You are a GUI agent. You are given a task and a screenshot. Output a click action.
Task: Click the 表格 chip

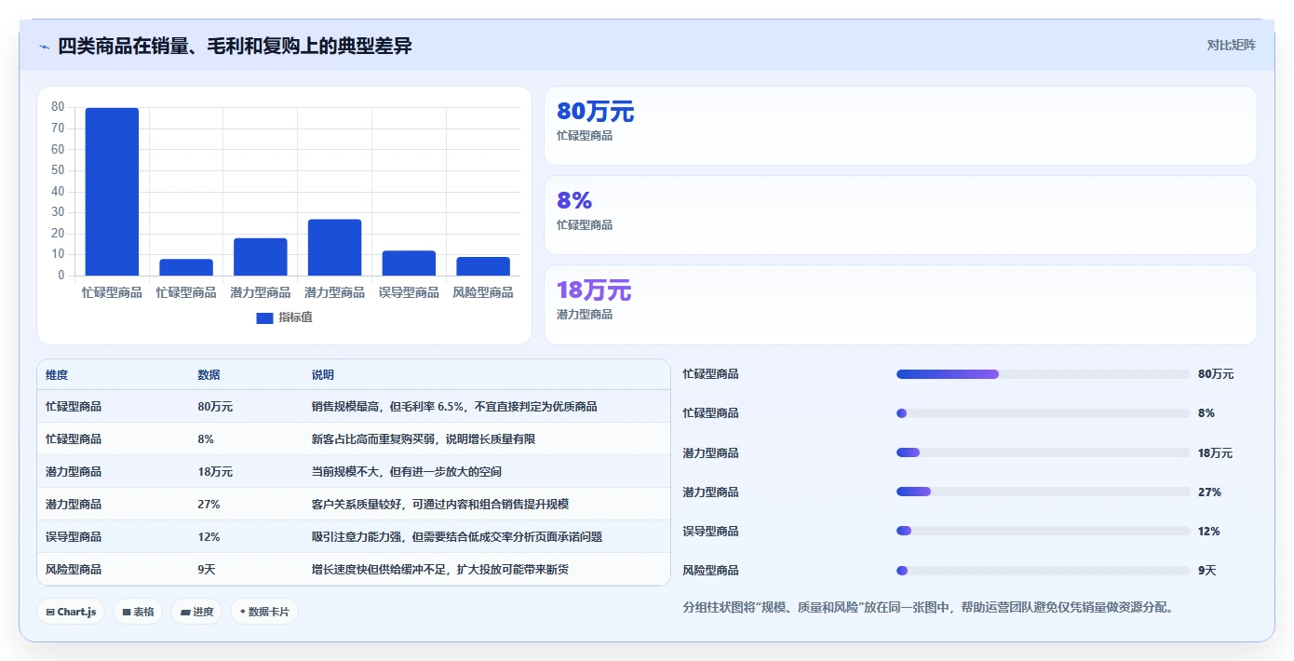tap(138, 612)
